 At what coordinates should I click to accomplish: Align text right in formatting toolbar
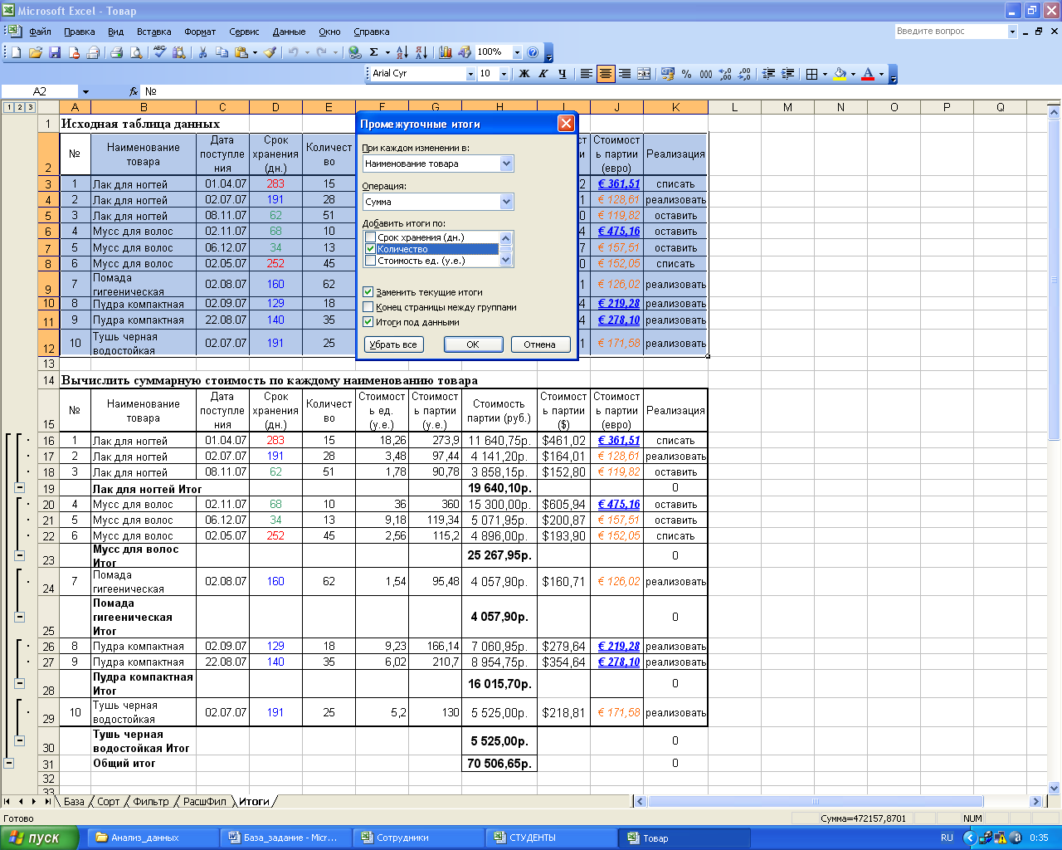click(x=625, y=74)
